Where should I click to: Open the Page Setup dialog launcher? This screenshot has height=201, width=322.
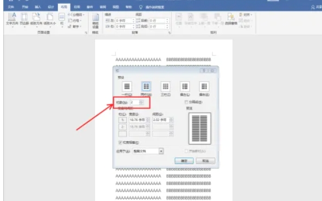[86, 33]
